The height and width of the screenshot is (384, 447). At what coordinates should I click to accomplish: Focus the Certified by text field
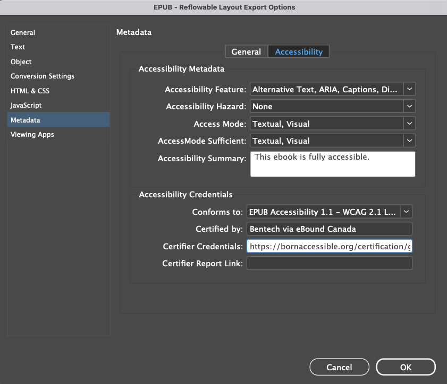pos(329,229)
